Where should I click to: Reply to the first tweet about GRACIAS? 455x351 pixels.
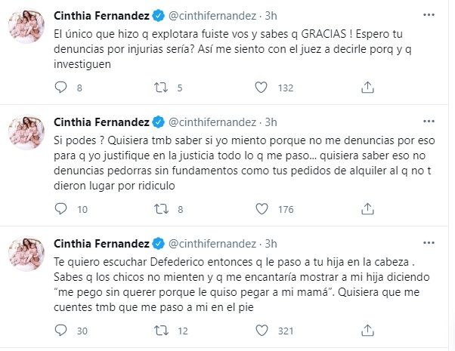[60, 88]
